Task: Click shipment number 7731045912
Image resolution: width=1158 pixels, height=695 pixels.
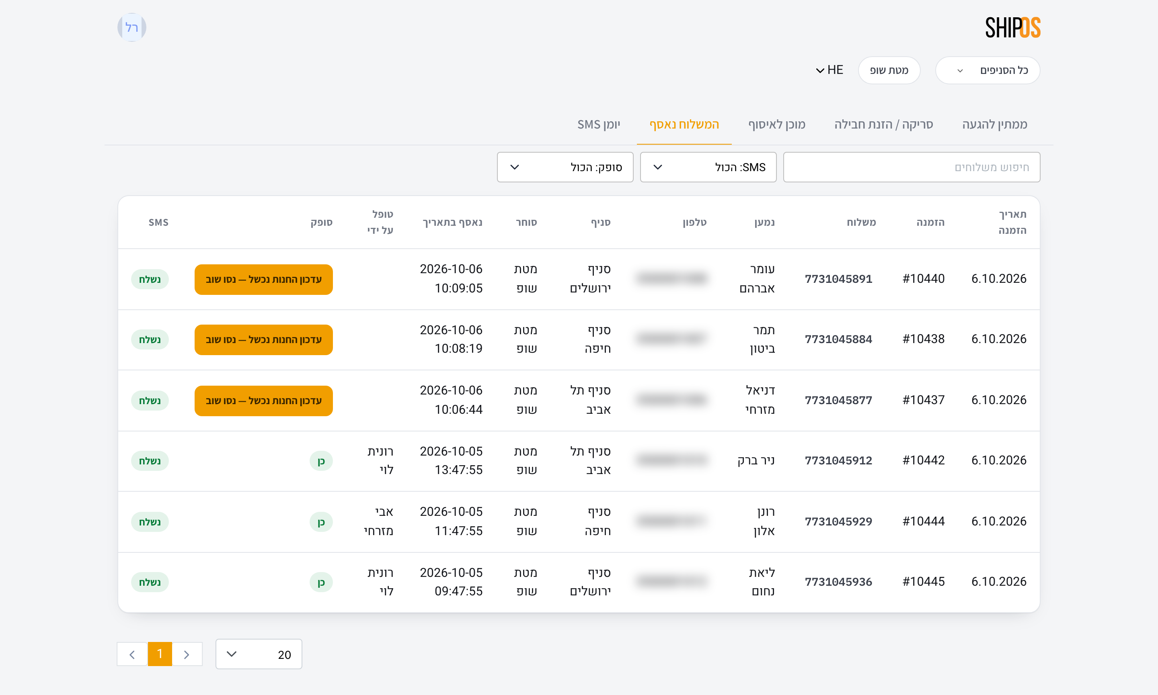Action: click(838, 460)
